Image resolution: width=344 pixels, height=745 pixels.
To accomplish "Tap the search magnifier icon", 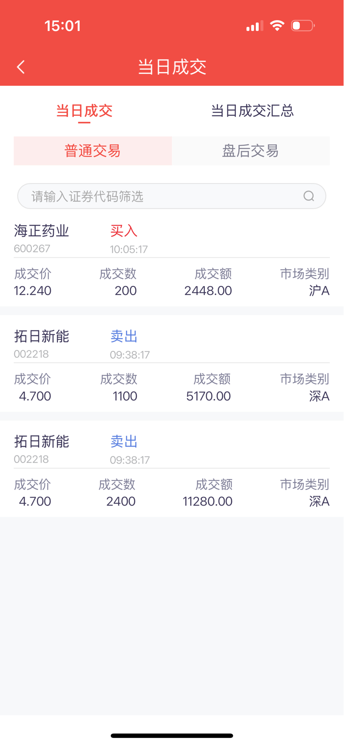I will [x=309, y=196].
